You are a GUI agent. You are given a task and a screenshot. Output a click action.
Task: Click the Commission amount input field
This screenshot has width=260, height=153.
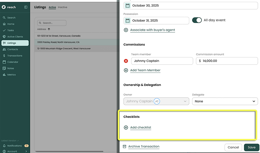click(x=227, y=61)
